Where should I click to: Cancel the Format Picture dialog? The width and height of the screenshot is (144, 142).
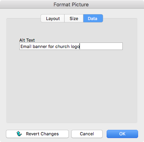click(87, 134)
